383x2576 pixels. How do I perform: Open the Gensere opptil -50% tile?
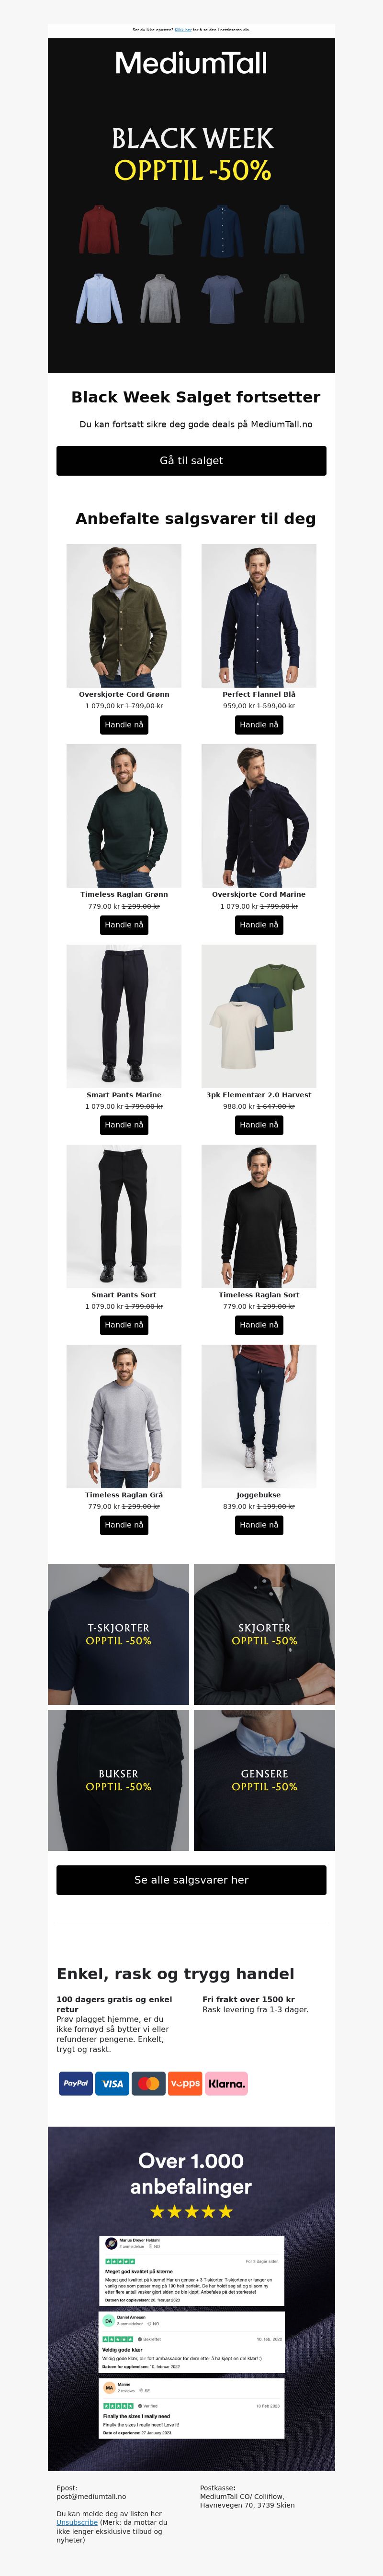click(264, 1780)
